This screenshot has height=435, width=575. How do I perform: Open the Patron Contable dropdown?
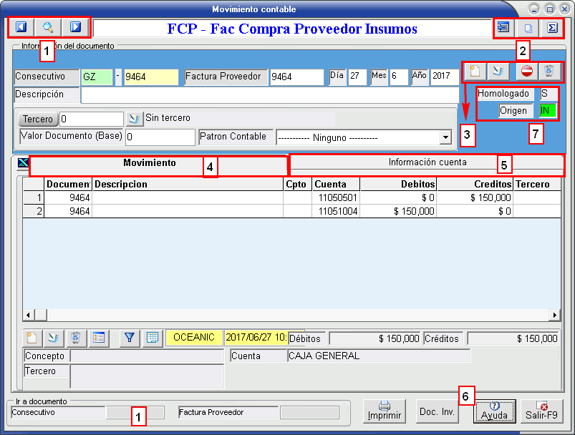point(445,137)
